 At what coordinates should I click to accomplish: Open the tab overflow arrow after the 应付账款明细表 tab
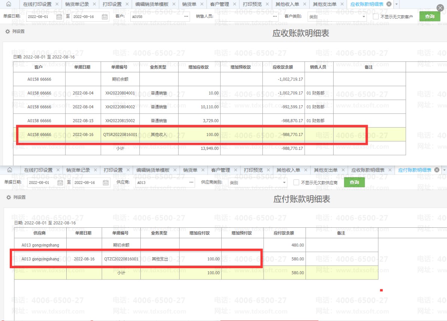tap(444, 170)
